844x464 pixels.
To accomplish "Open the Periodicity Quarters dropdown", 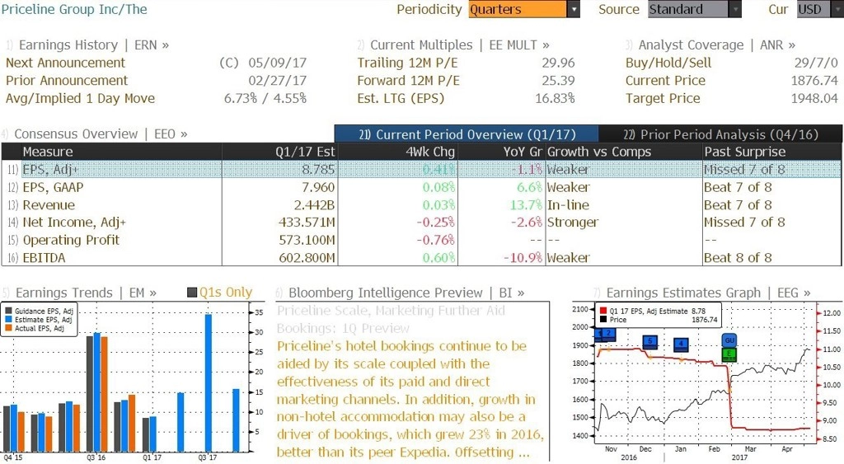I will (523, 9).
